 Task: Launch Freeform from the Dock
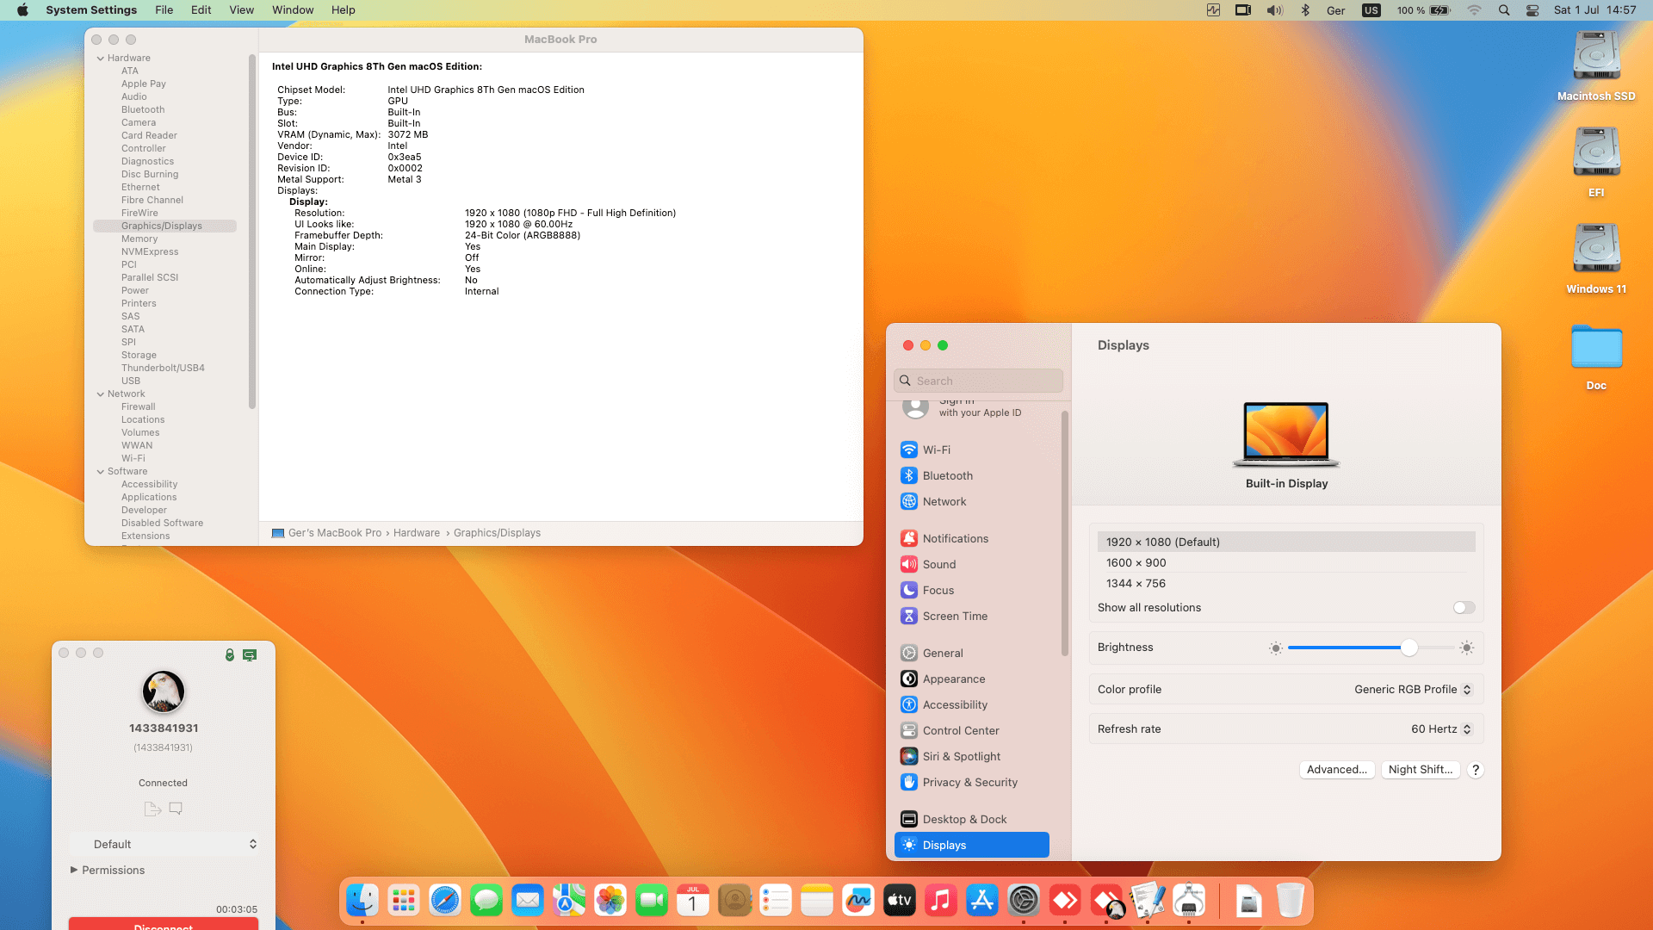pyautogui.click(x=858, y=901)
